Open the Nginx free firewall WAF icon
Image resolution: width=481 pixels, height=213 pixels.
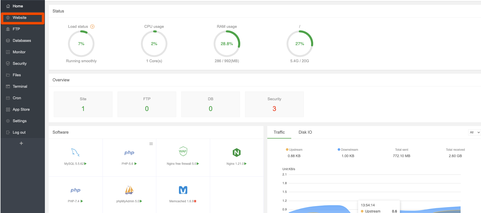pyautogui.click(x=183, y=151)
